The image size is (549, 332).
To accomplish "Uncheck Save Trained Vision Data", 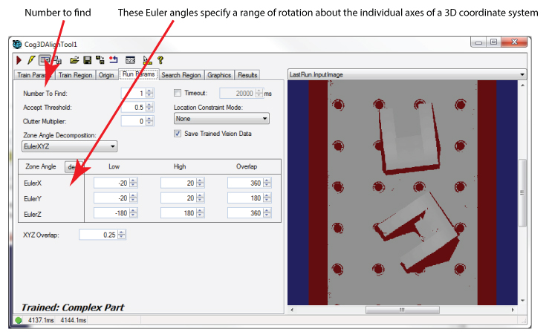I will coord(178,134).
